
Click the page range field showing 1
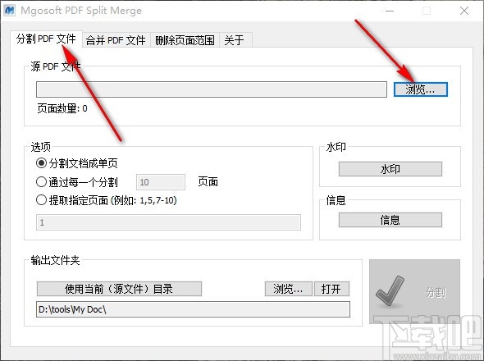[x=168, y=222]
